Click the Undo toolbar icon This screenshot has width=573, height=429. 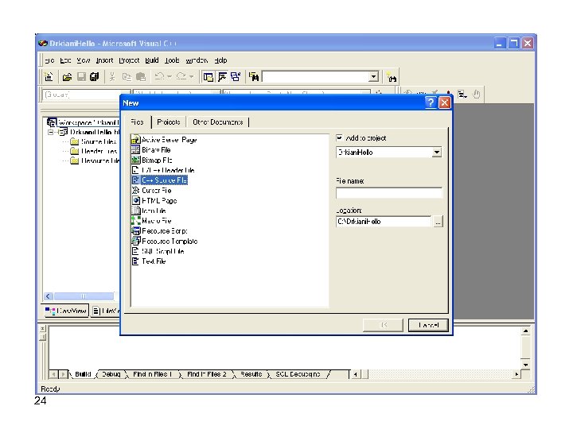(159, 76)
